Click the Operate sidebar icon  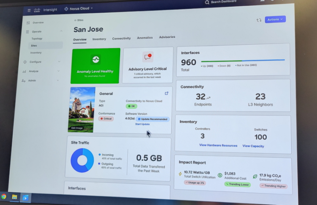(28, 32)
